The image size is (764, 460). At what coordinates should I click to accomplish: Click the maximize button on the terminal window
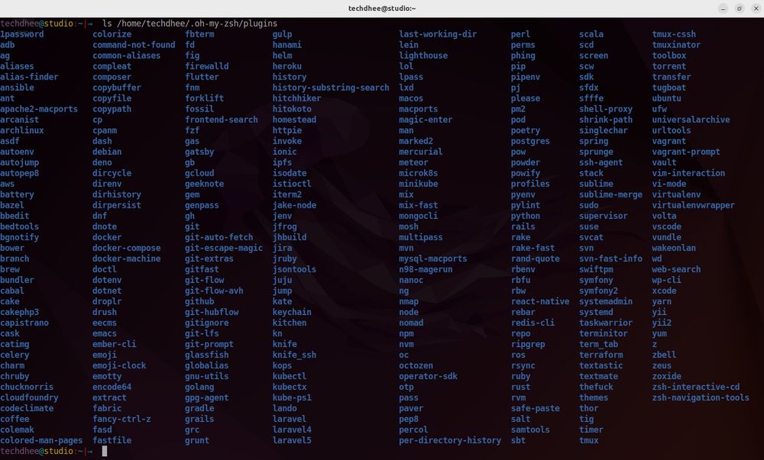tap(738, 7)
